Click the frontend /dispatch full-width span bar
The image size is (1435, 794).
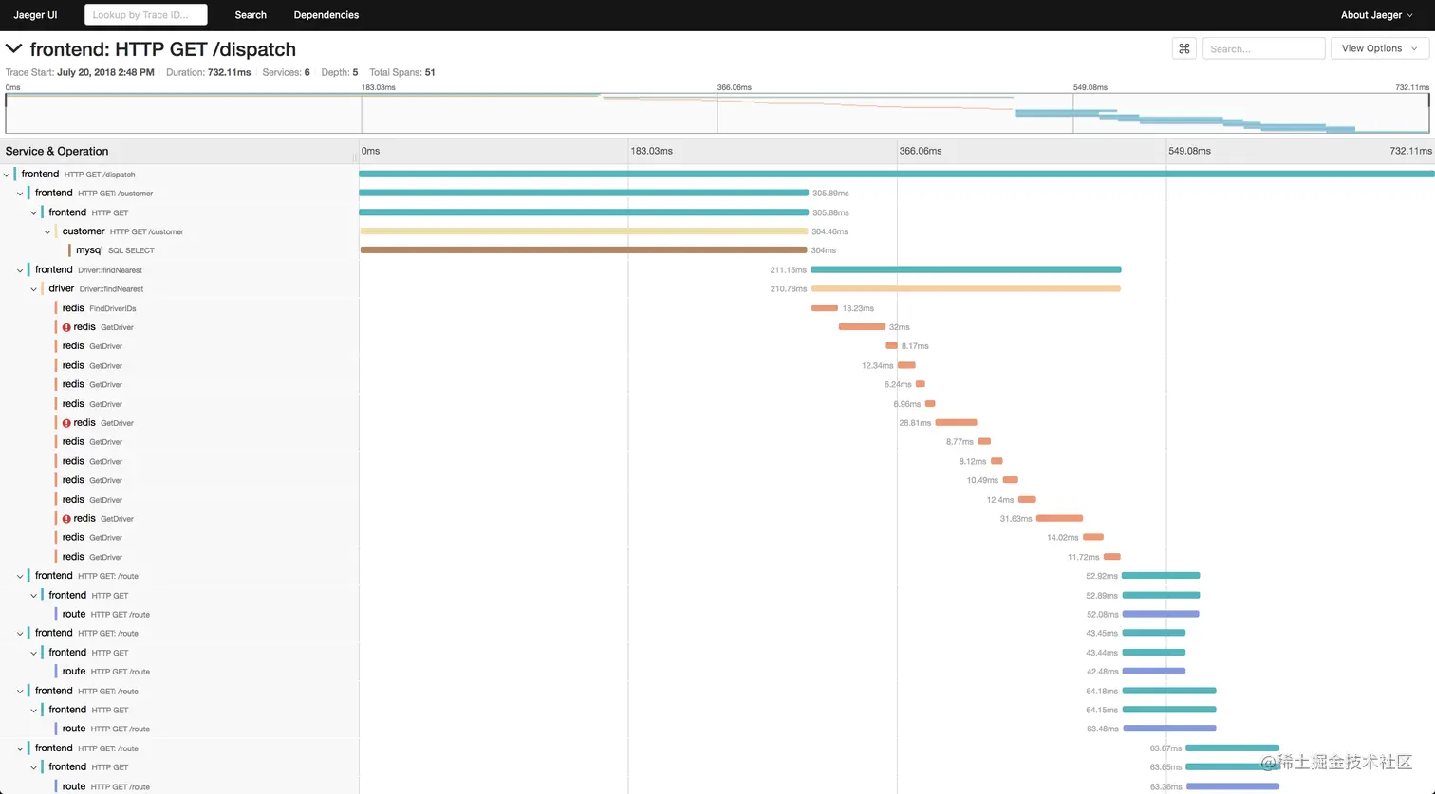click(897, 174)
